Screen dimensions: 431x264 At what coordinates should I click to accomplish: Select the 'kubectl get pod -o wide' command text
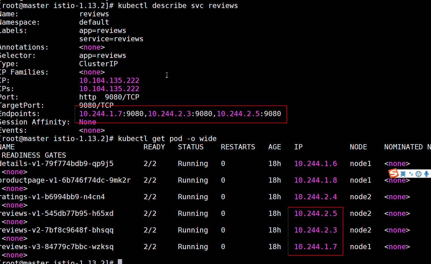point(167,139)
